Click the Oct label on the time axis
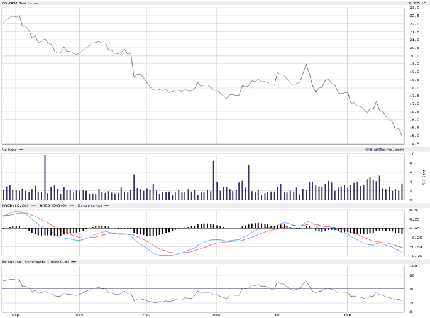 click(79, 313)
